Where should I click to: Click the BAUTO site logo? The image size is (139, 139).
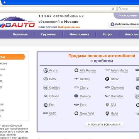pyautogui.click(x=17, y=22)
